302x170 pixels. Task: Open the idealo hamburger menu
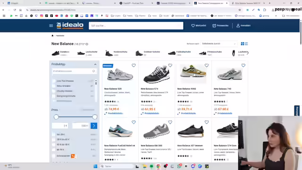pyautogui.click(x=51, y=25)
